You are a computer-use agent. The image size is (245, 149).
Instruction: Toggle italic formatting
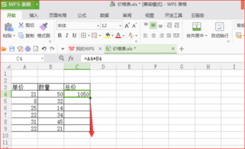click(67, 35)
